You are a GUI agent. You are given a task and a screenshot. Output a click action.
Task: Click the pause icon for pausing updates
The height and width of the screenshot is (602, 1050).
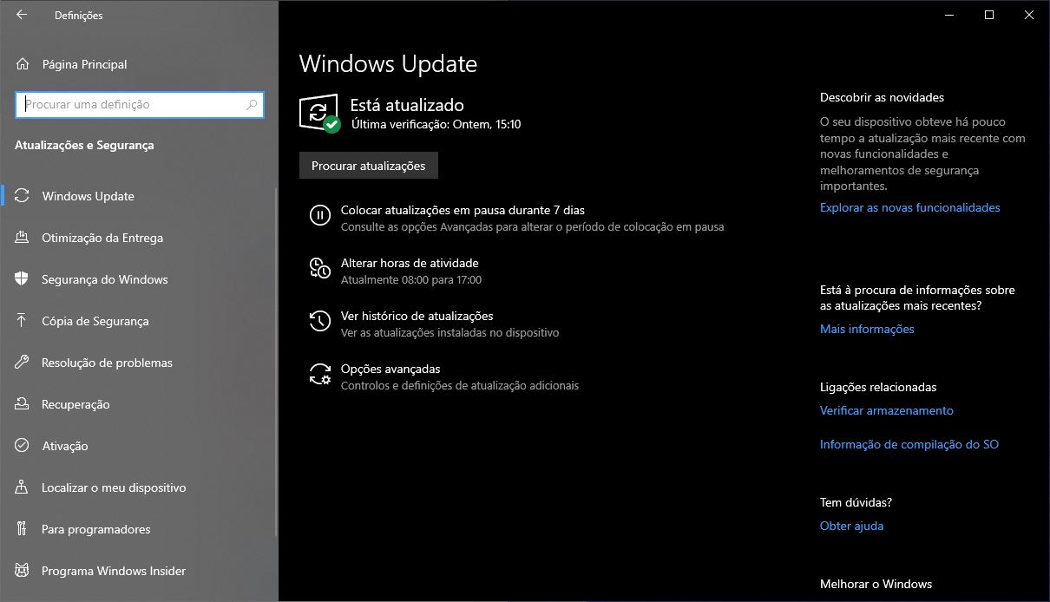tap(320, 215)
